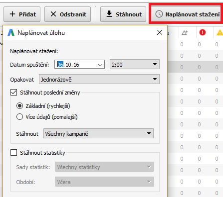Select Základní (rychlejší) radio option

(x=19, y=105)
